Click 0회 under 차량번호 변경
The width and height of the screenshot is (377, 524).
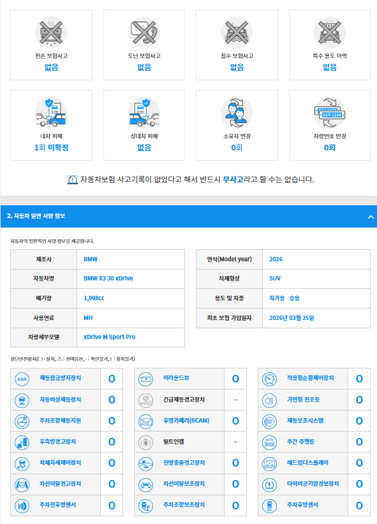coord(330,147)
